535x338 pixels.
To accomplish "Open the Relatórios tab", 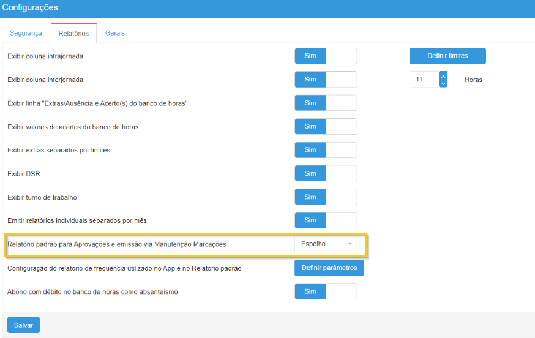I will pos(73,33).
